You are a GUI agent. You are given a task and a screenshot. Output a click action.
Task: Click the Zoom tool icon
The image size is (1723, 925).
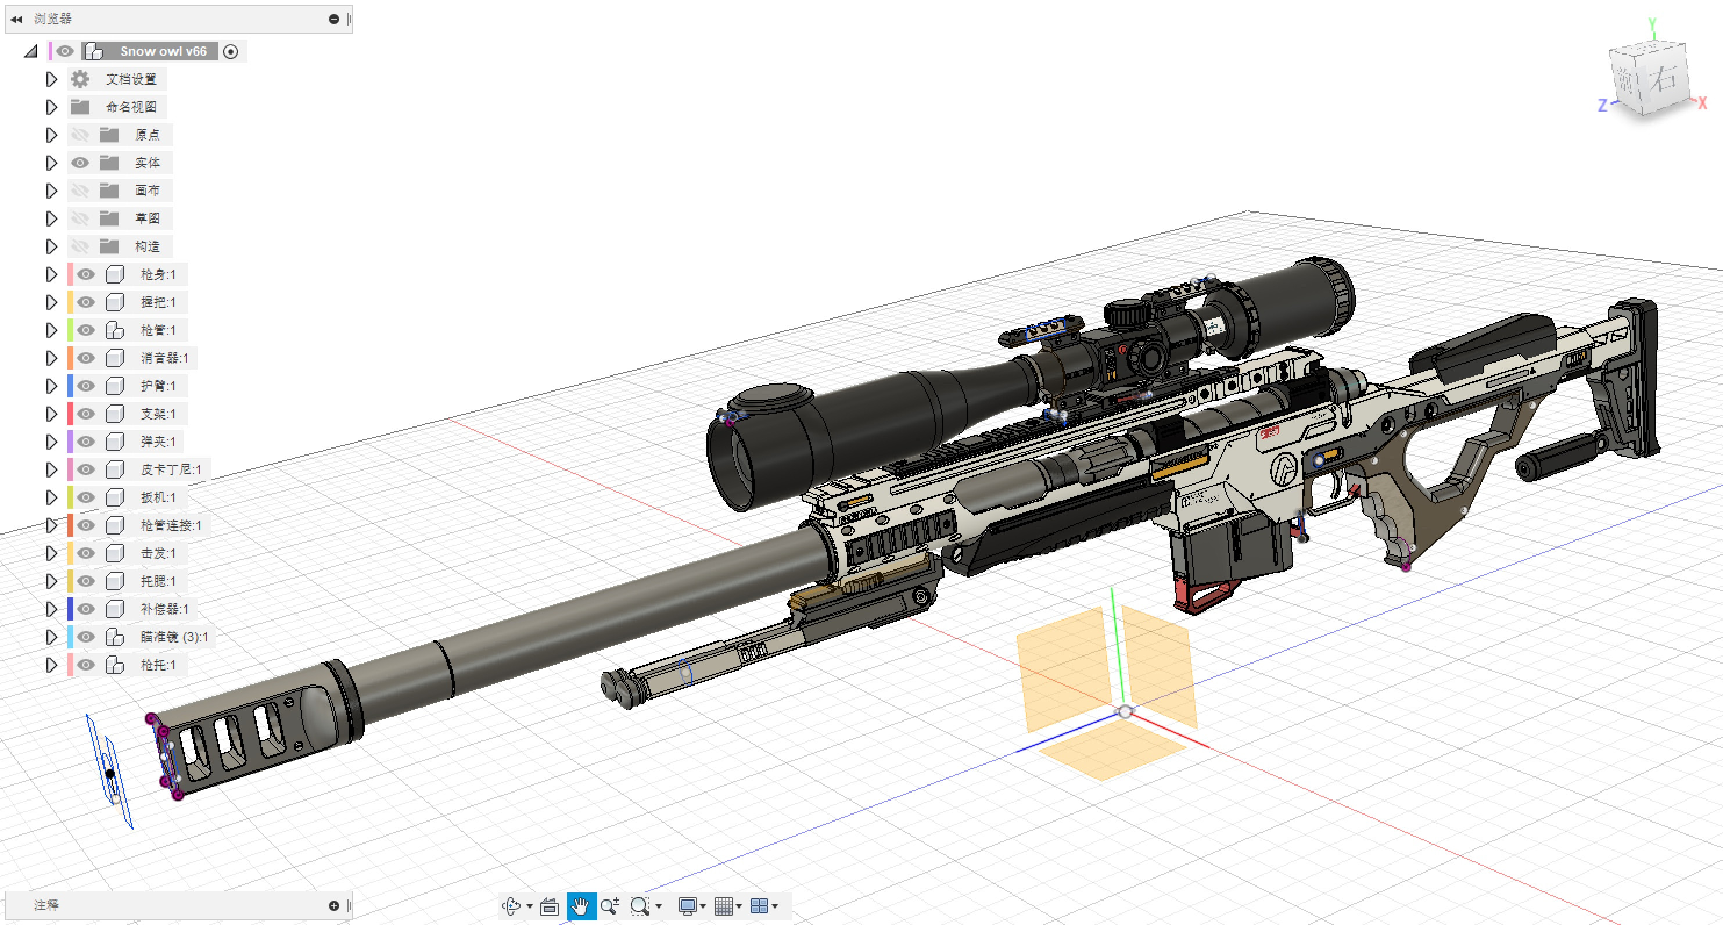[x=609, y=906]
